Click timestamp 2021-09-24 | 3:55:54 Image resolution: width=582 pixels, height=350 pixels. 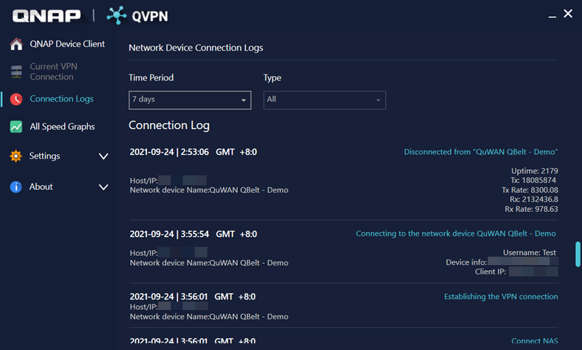click(169, 234)
